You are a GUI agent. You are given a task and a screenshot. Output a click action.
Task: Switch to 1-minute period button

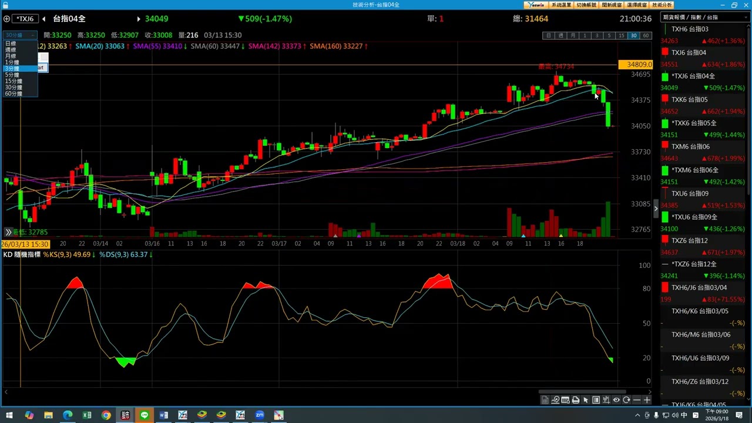[x=585, y=36]
